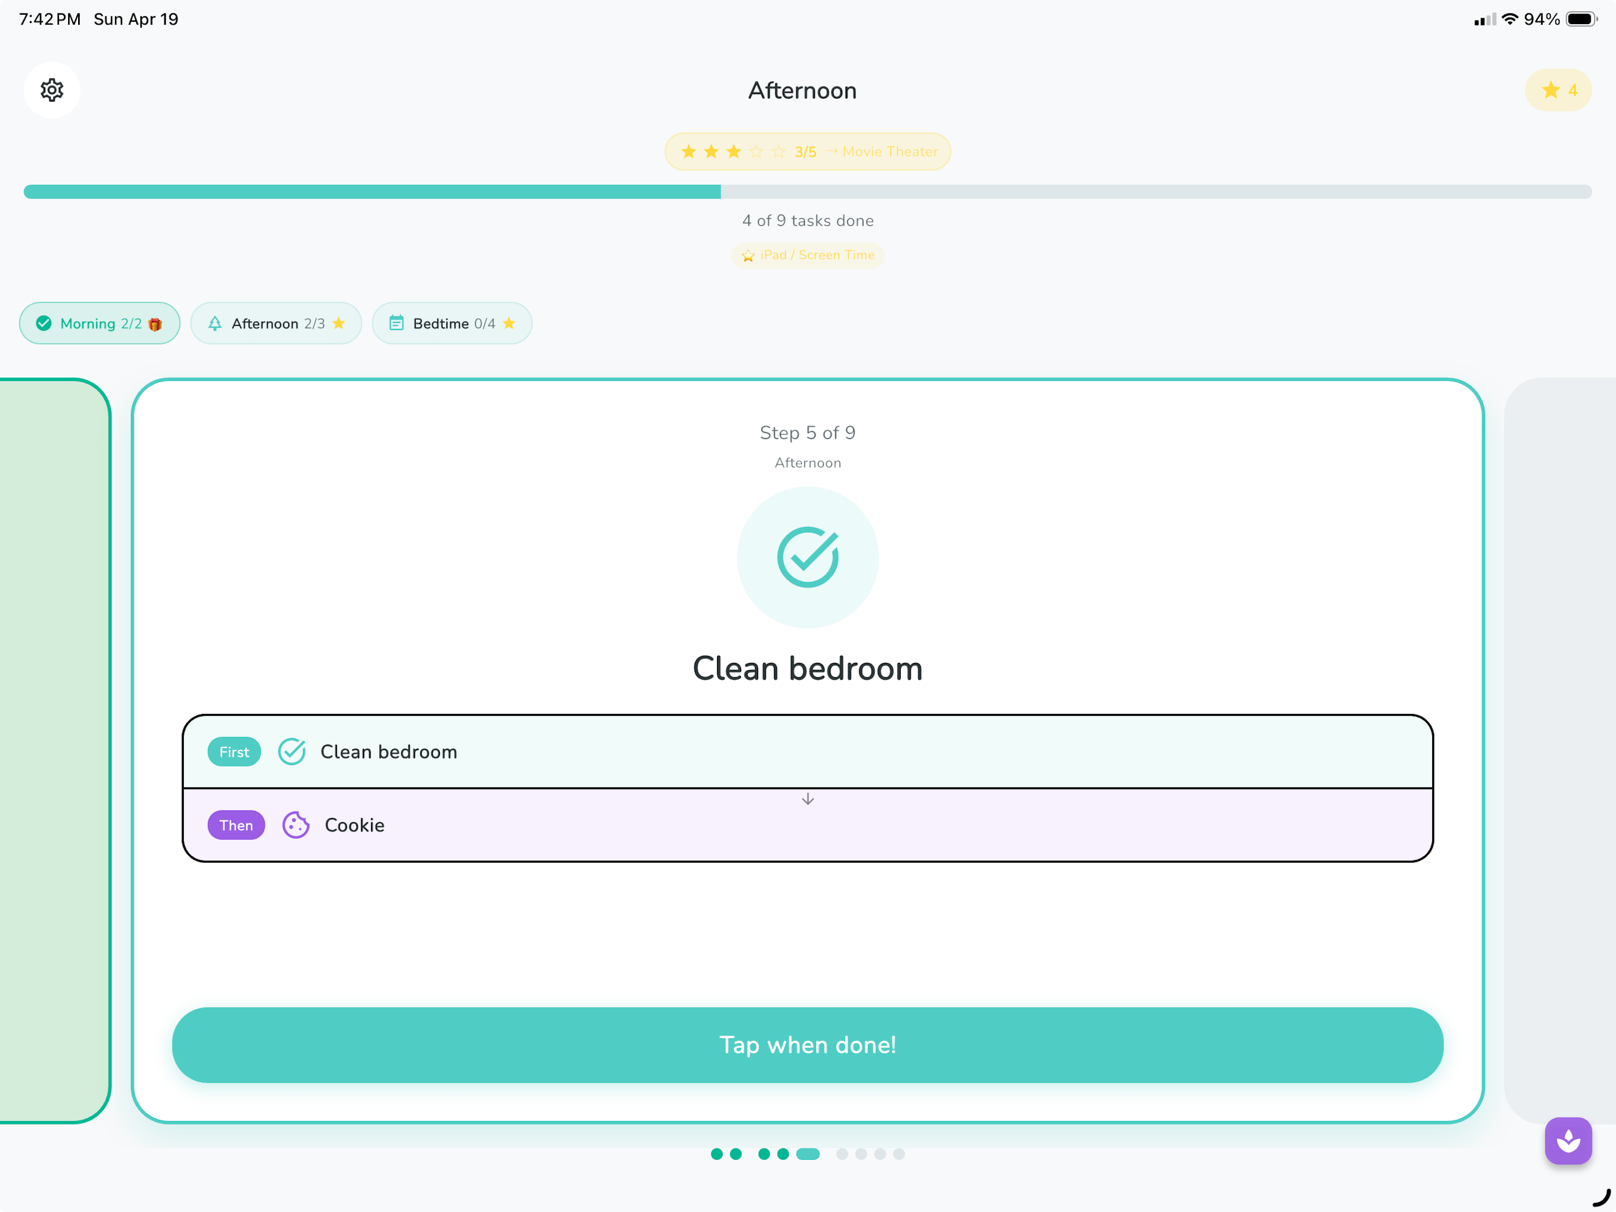Screen dimensions: 1616x1212
Task: Tap the star icon on Afternoon tab
Action: coord(338,323)
